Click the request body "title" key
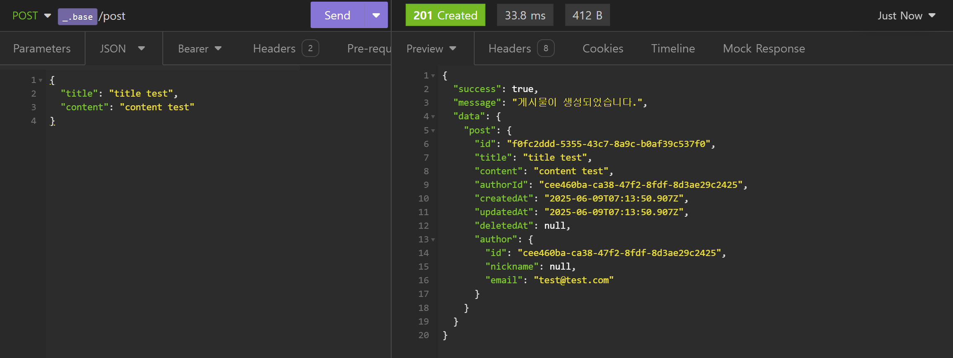This screenshot has height=358, width=953. pyautogui.click(x=79, y=94)
